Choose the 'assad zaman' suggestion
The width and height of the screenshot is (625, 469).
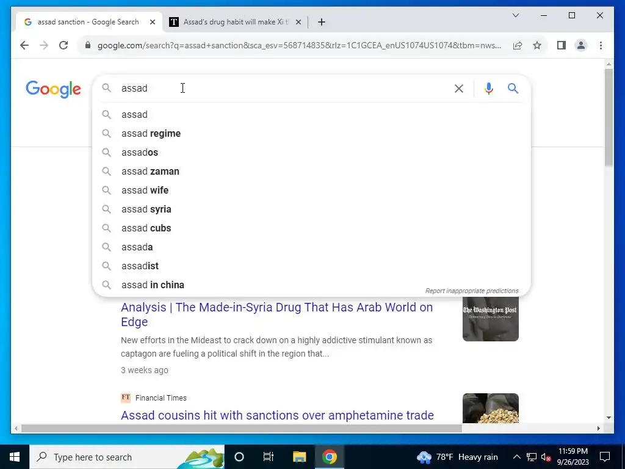(311, 171)
